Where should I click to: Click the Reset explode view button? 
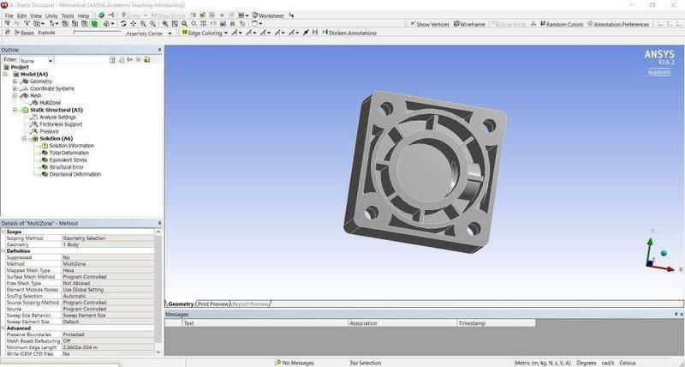tap(23, 33)
